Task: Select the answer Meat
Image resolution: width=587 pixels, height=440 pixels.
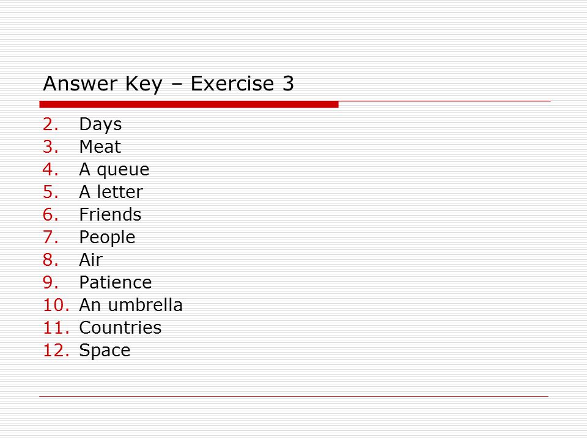Action: pyautogui.click(x=100, y=146)
